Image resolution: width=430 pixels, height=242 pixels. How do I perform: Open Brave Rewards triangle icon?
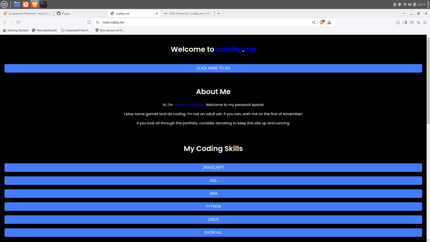tap(329, 23)
